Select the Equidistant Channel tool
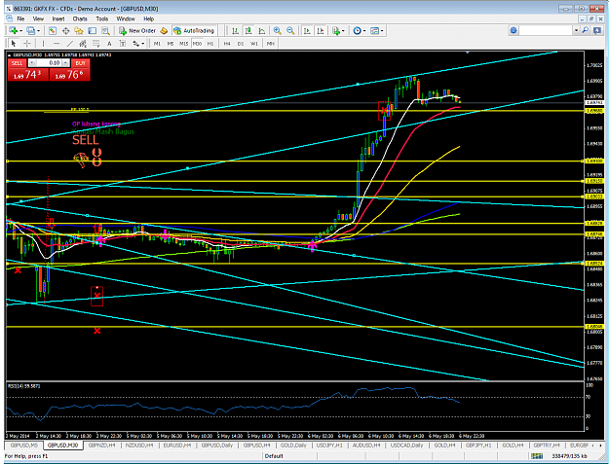Image resolution: width=609 pixels, height=464 pixels. [83, 44]
